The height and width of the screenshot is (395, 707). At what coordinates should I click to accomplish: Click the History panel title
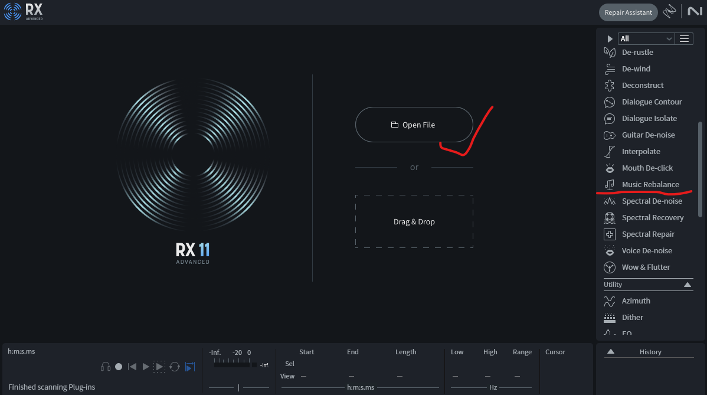(650, 352)
